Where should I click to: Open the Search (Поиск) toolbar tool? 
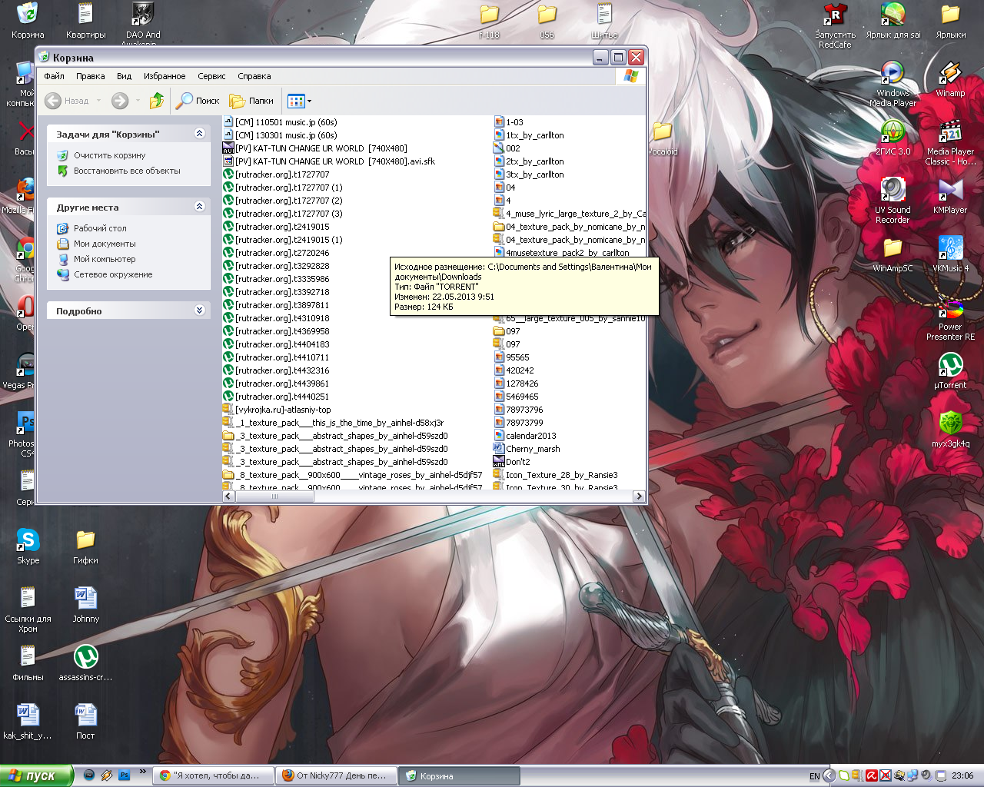[198, 101]
